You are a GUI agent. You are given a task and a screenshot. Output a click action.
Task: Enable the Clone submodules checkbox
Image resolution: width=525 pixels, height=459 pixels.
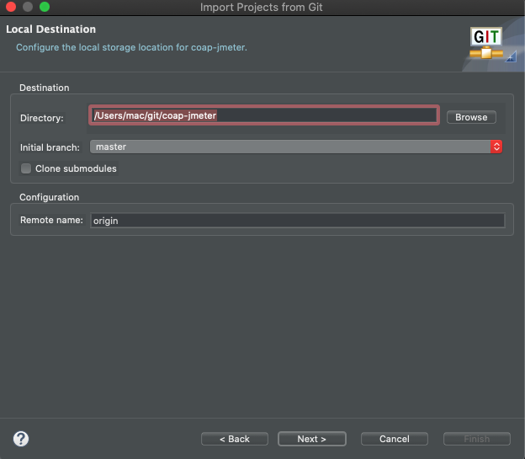click(26, 168)
